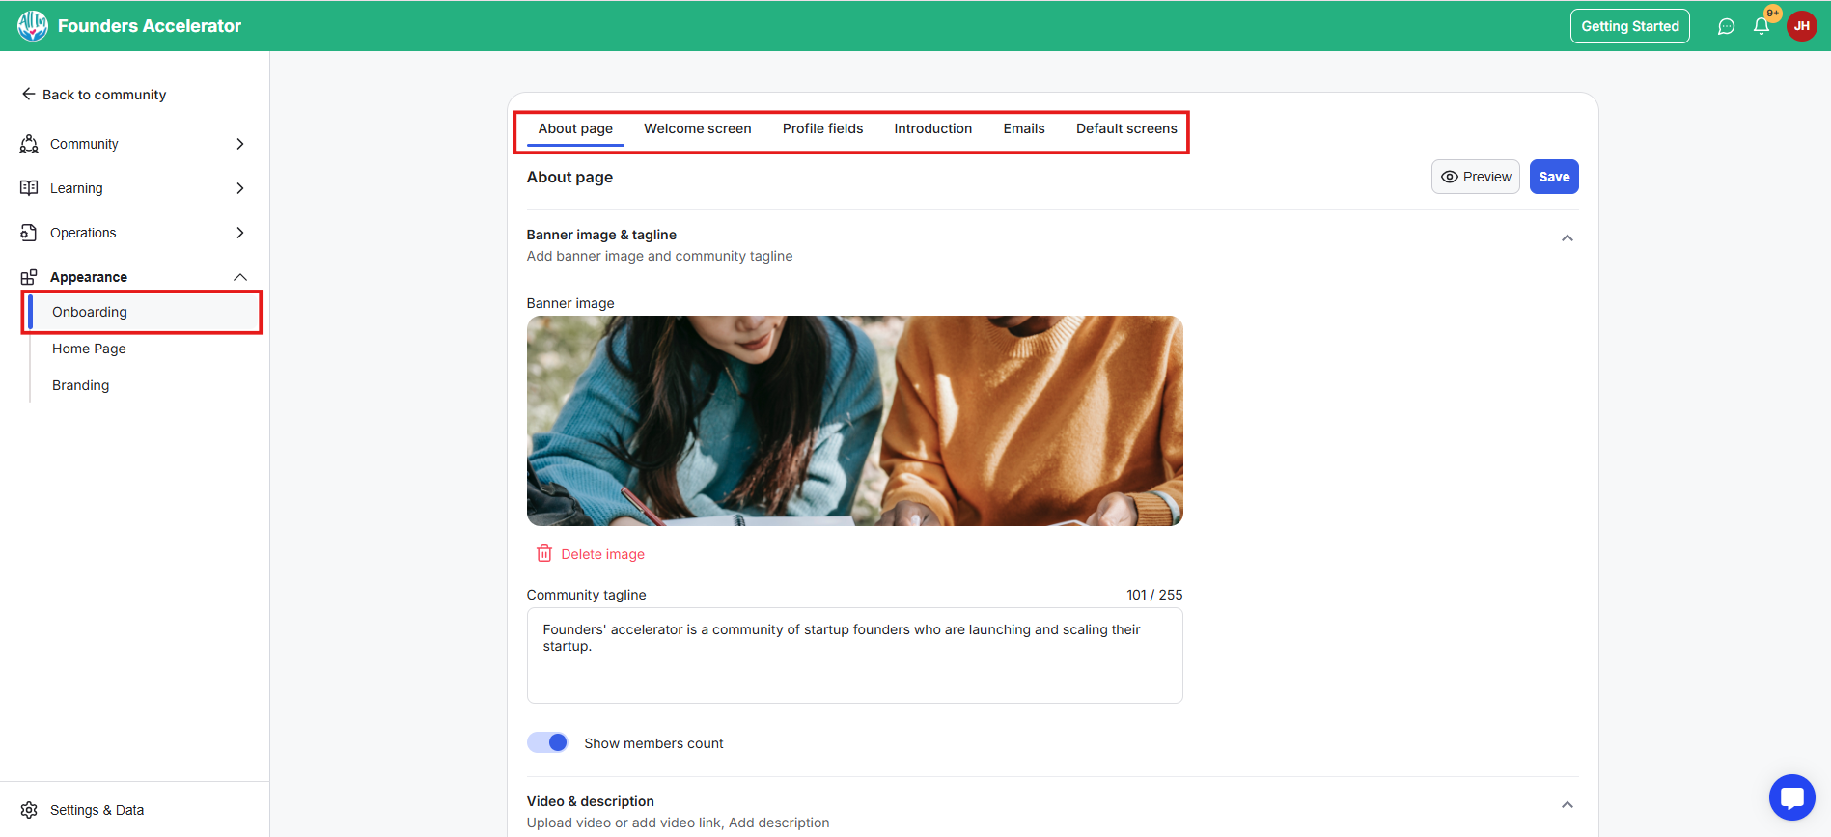This screenshot has width=1831, height=837.
Task: Open the Default screens tab
Action: pyautogui.click(x=1126, y=128)
